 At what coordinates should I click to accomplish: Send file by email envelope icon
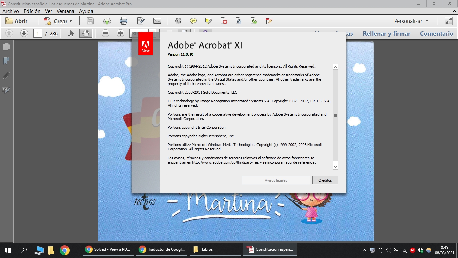click(x=157, y=21)
